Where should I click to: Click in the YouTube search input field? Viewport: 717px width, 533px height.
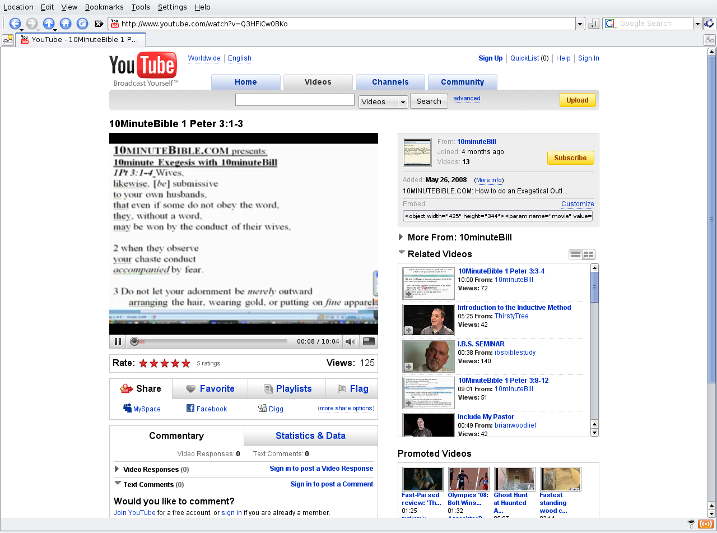(295, 100)
